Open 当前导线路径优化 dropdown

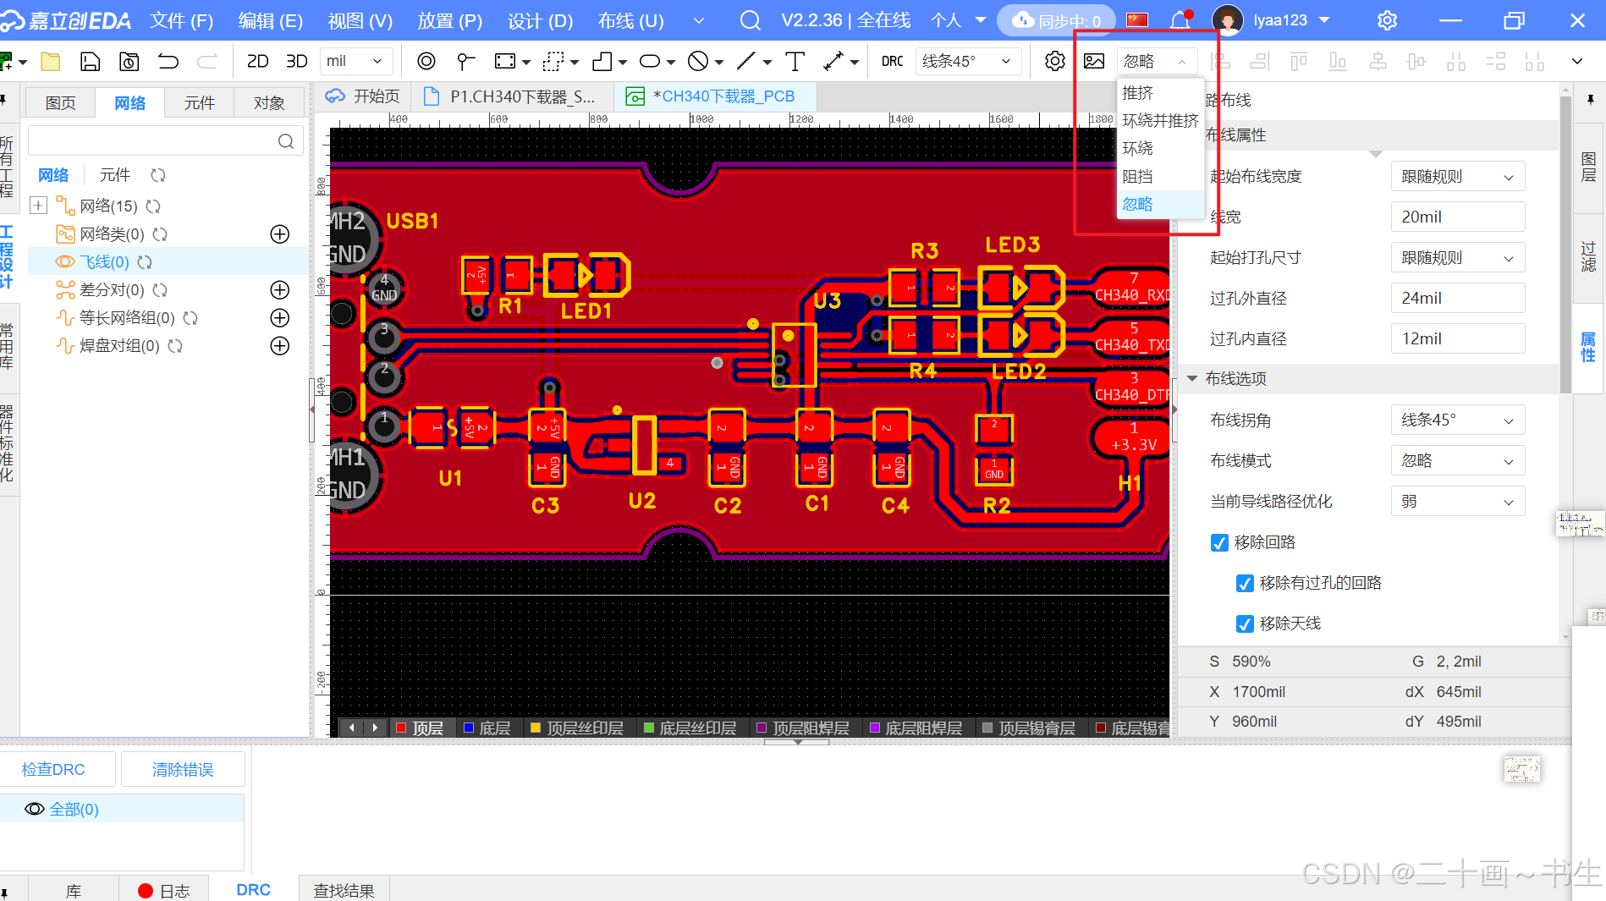tap(1457, 501)
